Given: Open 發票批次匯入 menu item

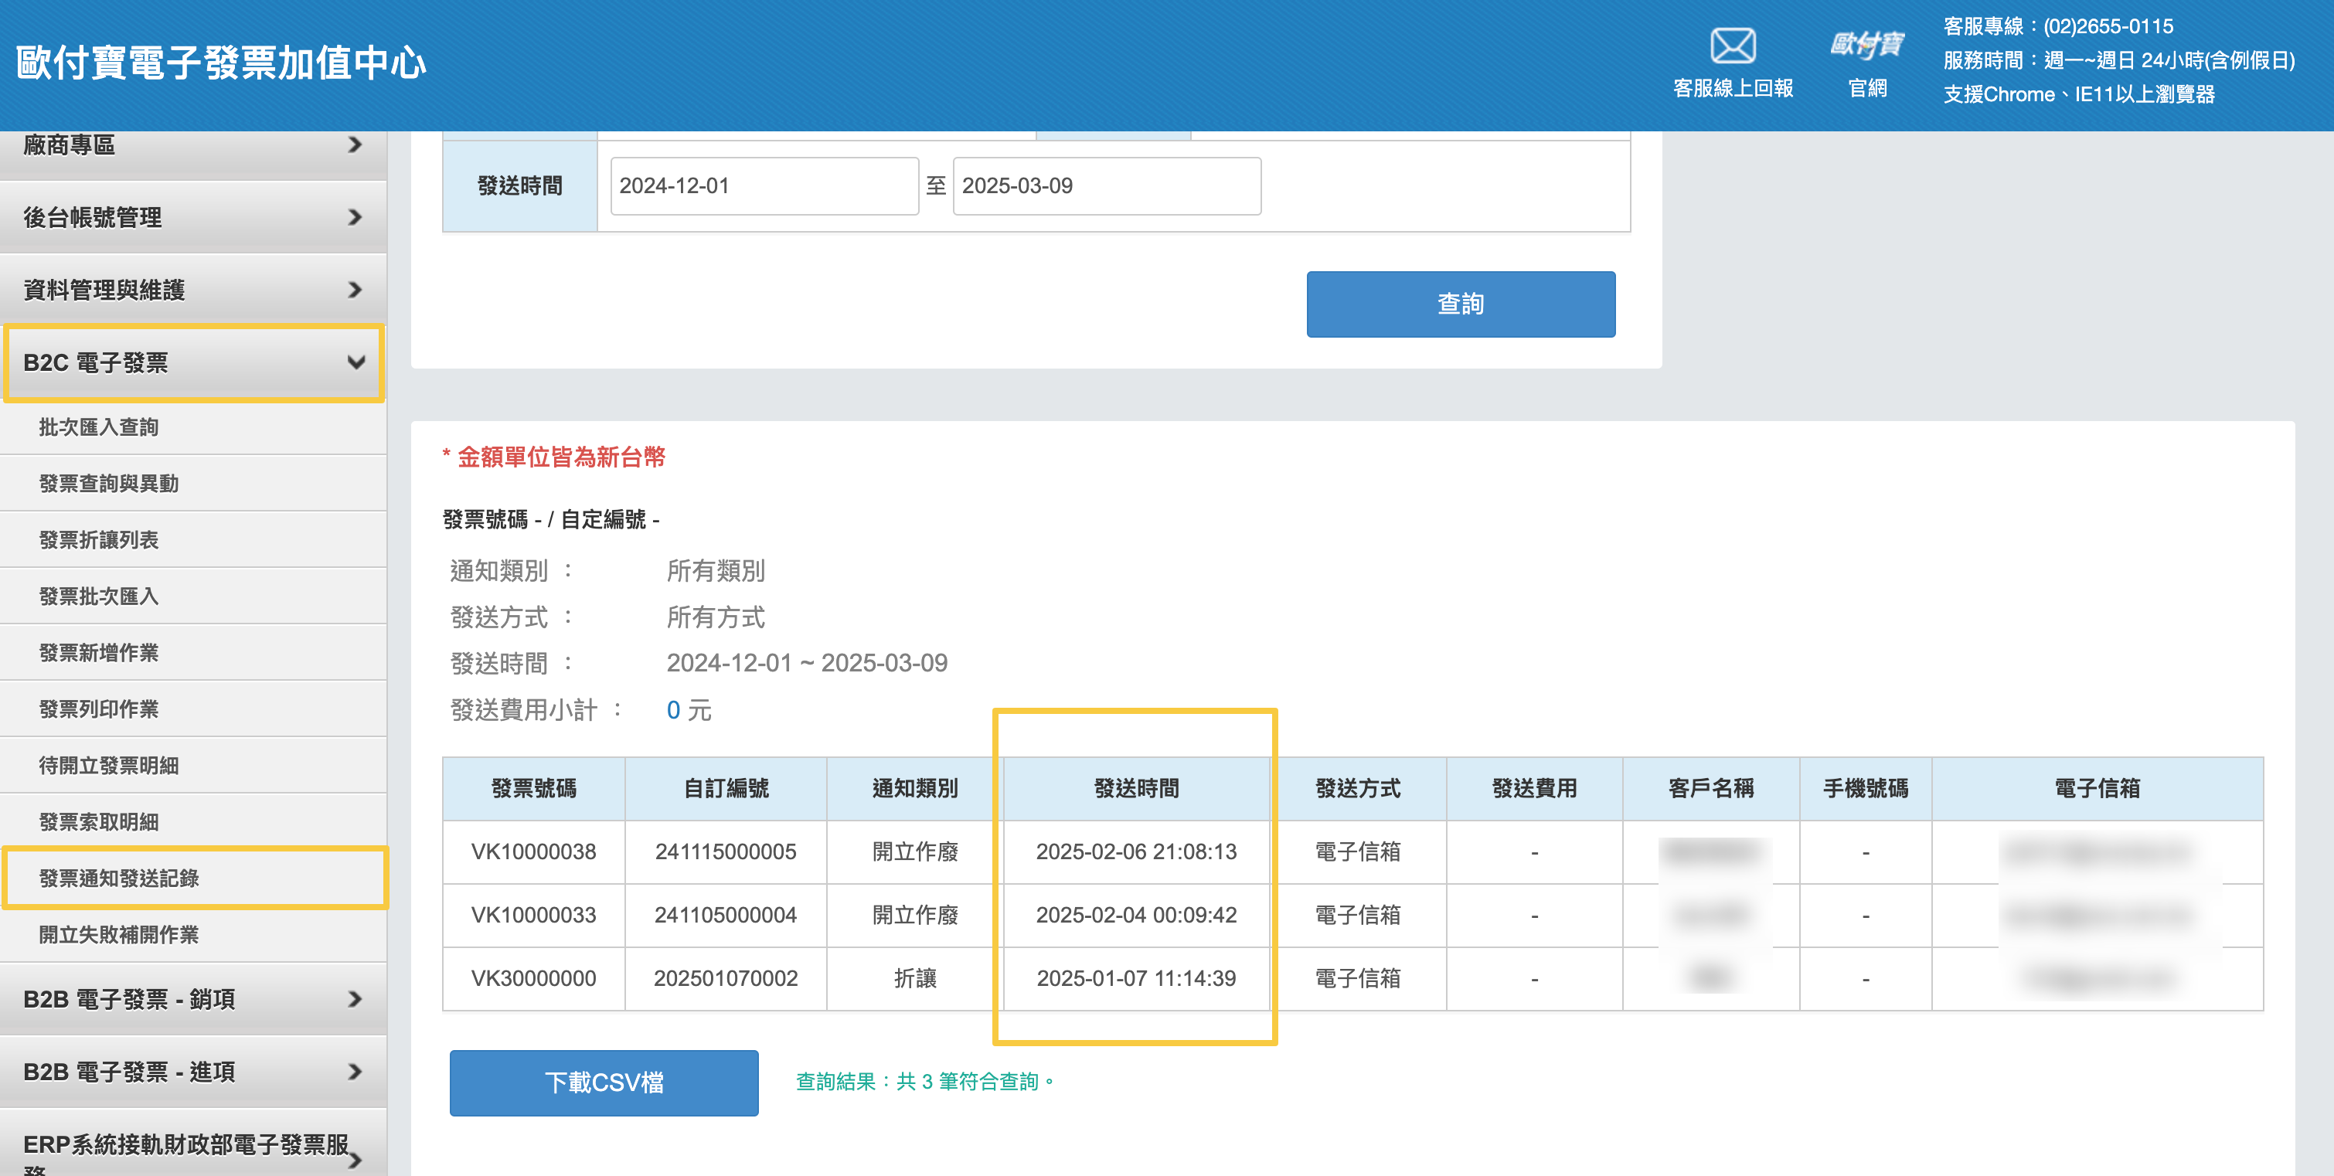Looking at the screenshot, I should coord(193,596).
